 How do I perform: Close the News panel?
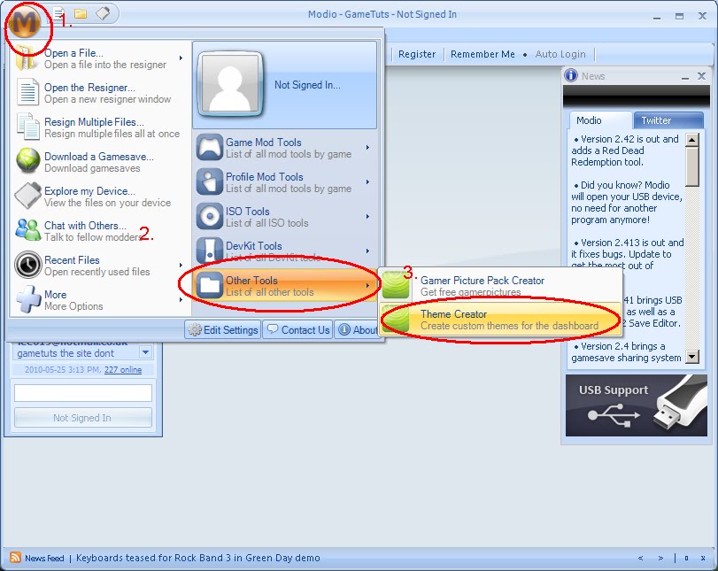(701, 76)
